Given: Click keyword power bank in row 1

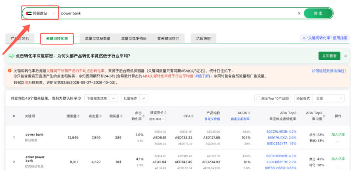Looking at the screenshot, I should (x=35, y=135).
